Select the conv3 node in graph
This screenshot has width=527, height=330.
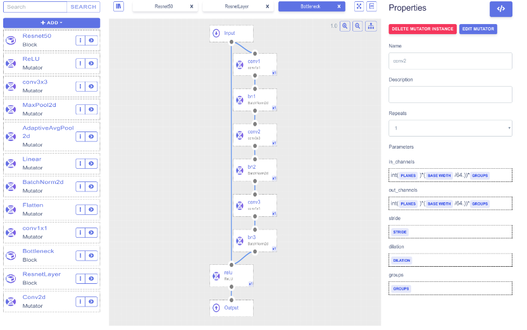255,205
